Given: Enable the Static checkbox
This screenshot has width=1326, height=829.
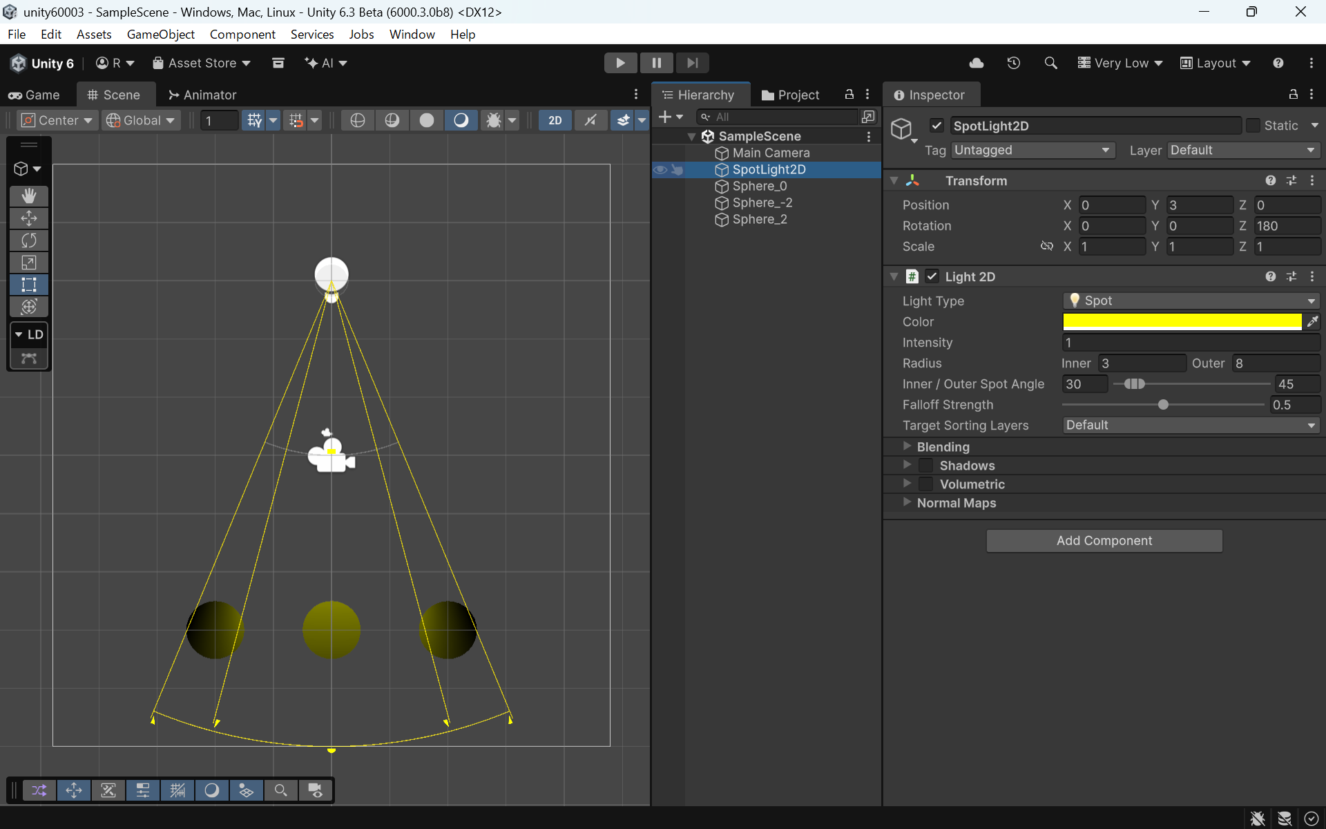Looking at the screenshot, I should click(x=1253, y=126).
